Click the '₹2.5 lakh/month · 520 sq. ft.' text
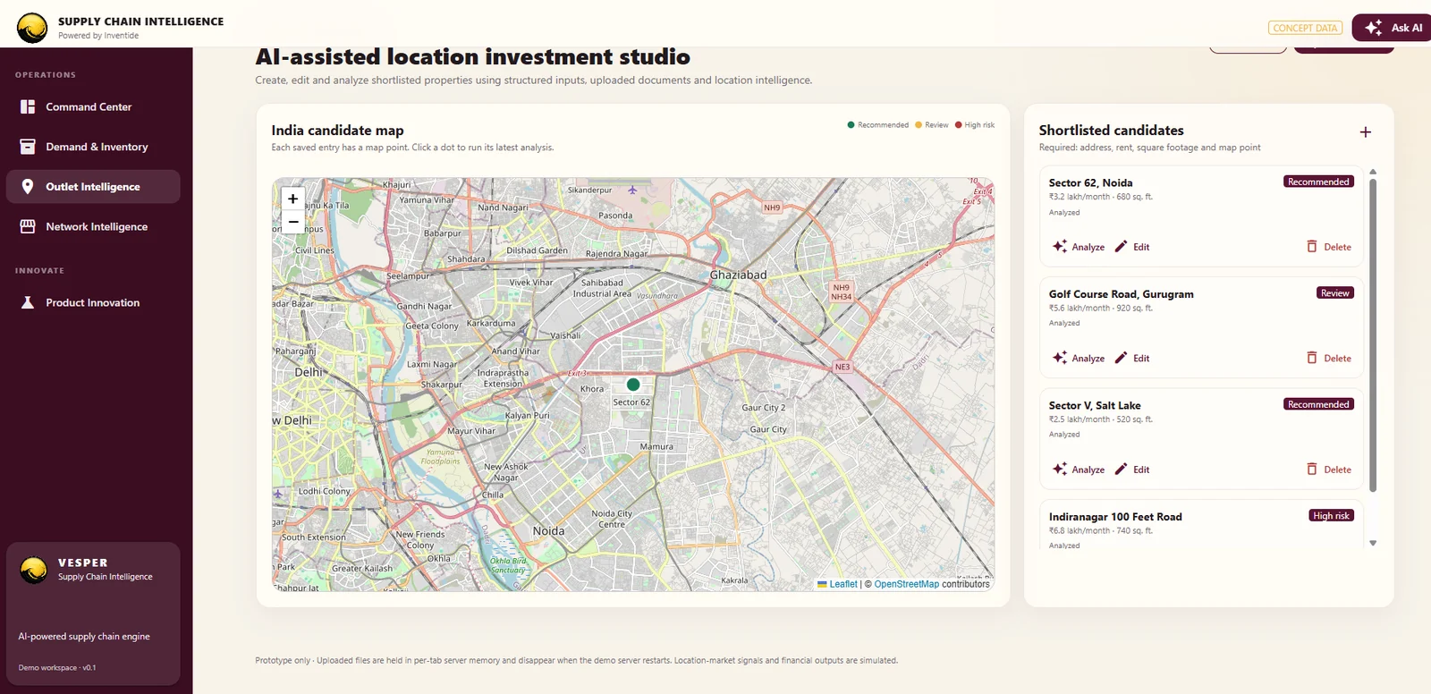Viewport: 1431px width, 694px height. [x=1101, y=419]
